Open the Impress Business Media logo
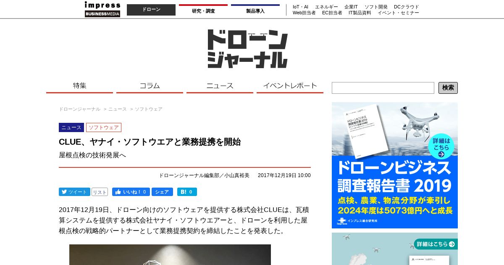The image size is (504, 265). 102,9
